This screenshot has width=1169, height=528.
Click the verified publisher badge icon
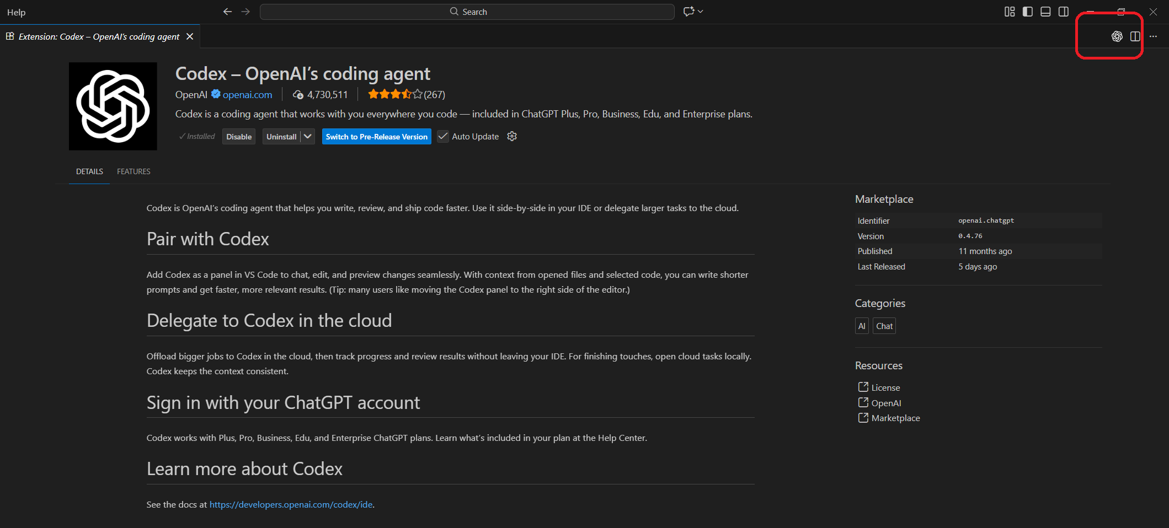pyautogui.click(x=216, y=94)
